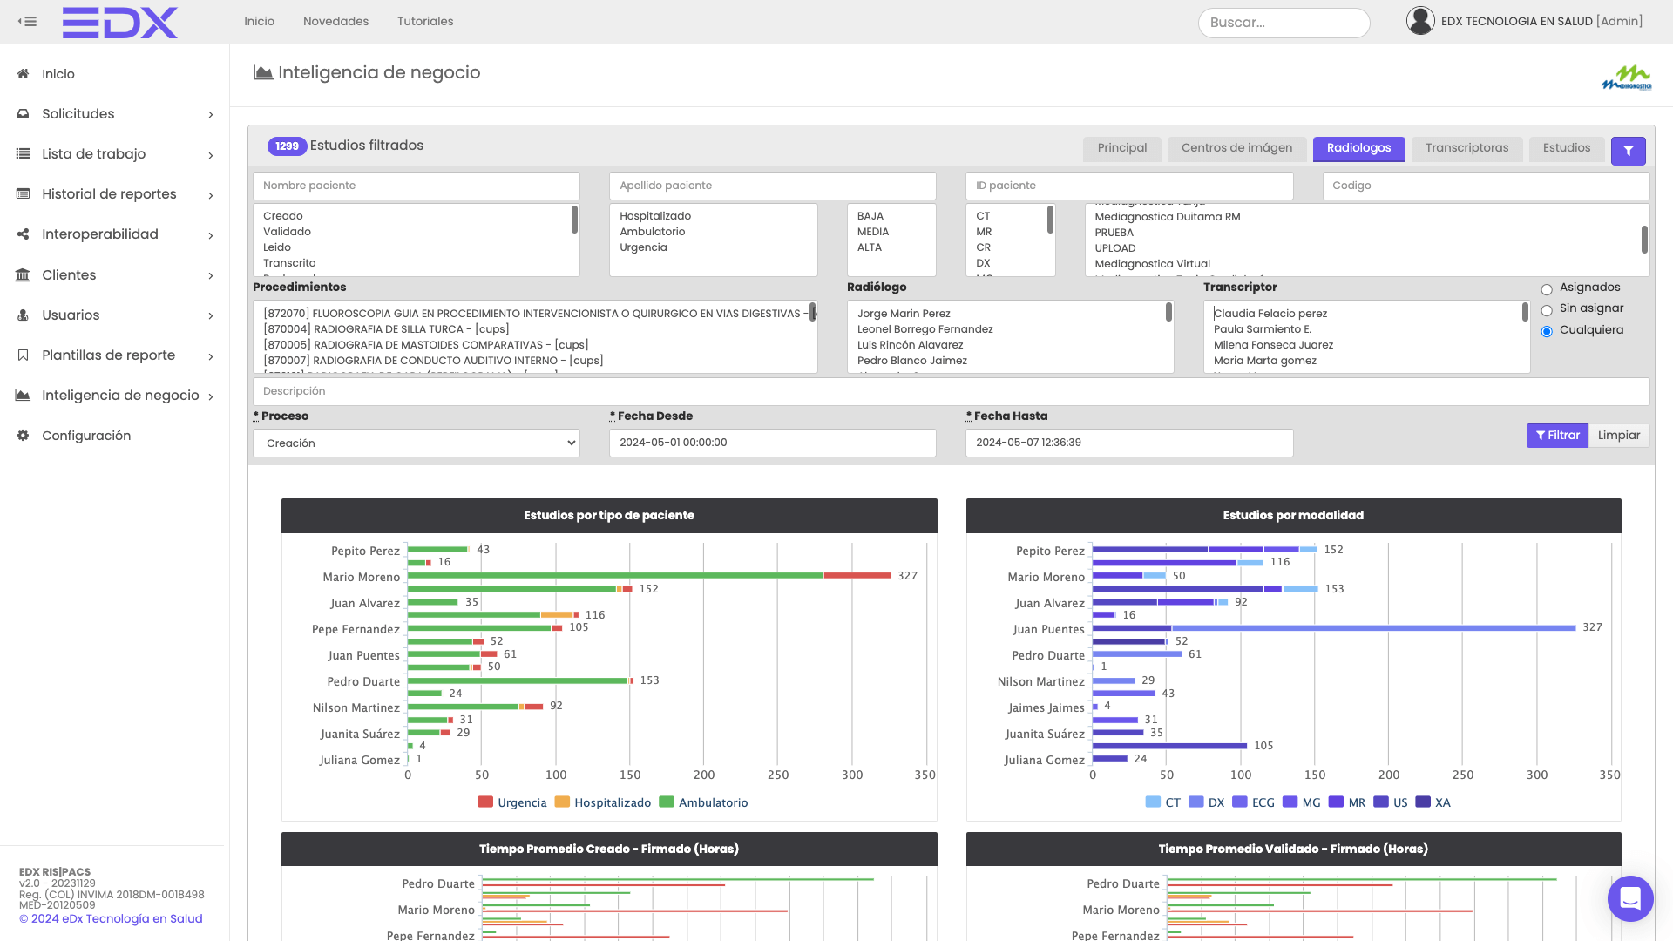Image resolution: width=1673 pixels, height=941 pixels.
Task: Expand the Historial de reportes submenu arrow
Action: coord(211,195)
